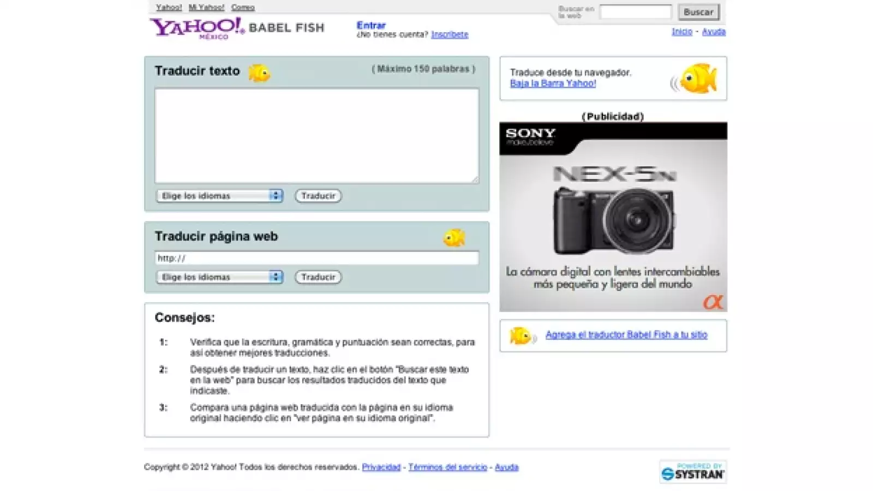
Task: Select the Mi Yahoo! menu item
Action: point(206,7)
